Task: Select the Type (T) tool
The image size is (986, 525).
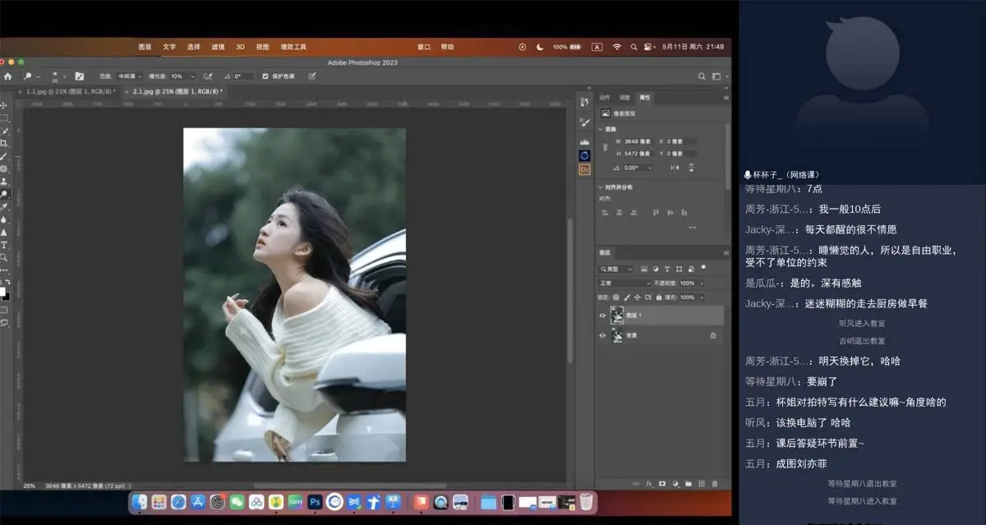Action: pos(4,245)
